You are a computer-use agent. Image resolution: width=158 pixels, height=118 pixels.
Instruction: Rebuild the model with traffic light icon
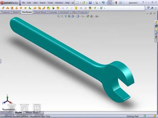[116, 3]
